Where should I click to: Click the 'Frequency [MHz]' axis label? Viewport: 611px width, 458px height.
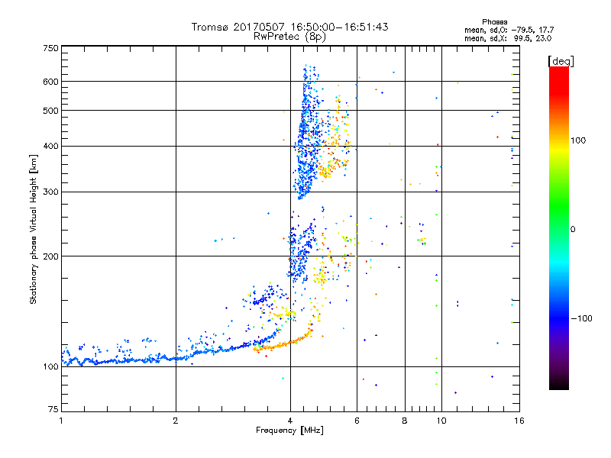pos(289,431)
